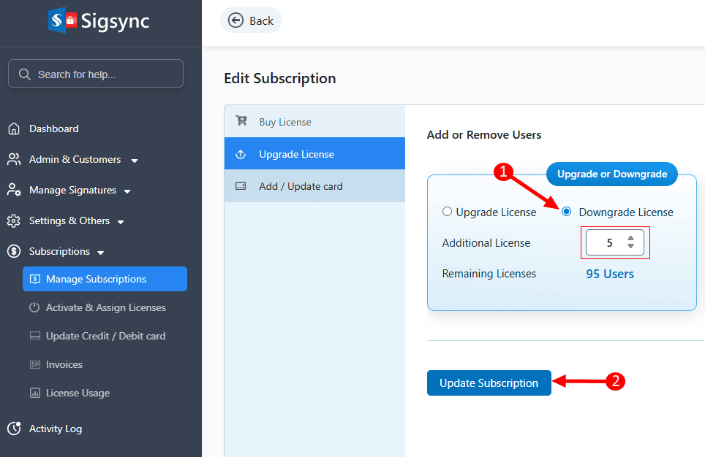Click the Search for help field
Image resolution: width=705 pixels, height=457 pixels.
(x=96, y=74)
